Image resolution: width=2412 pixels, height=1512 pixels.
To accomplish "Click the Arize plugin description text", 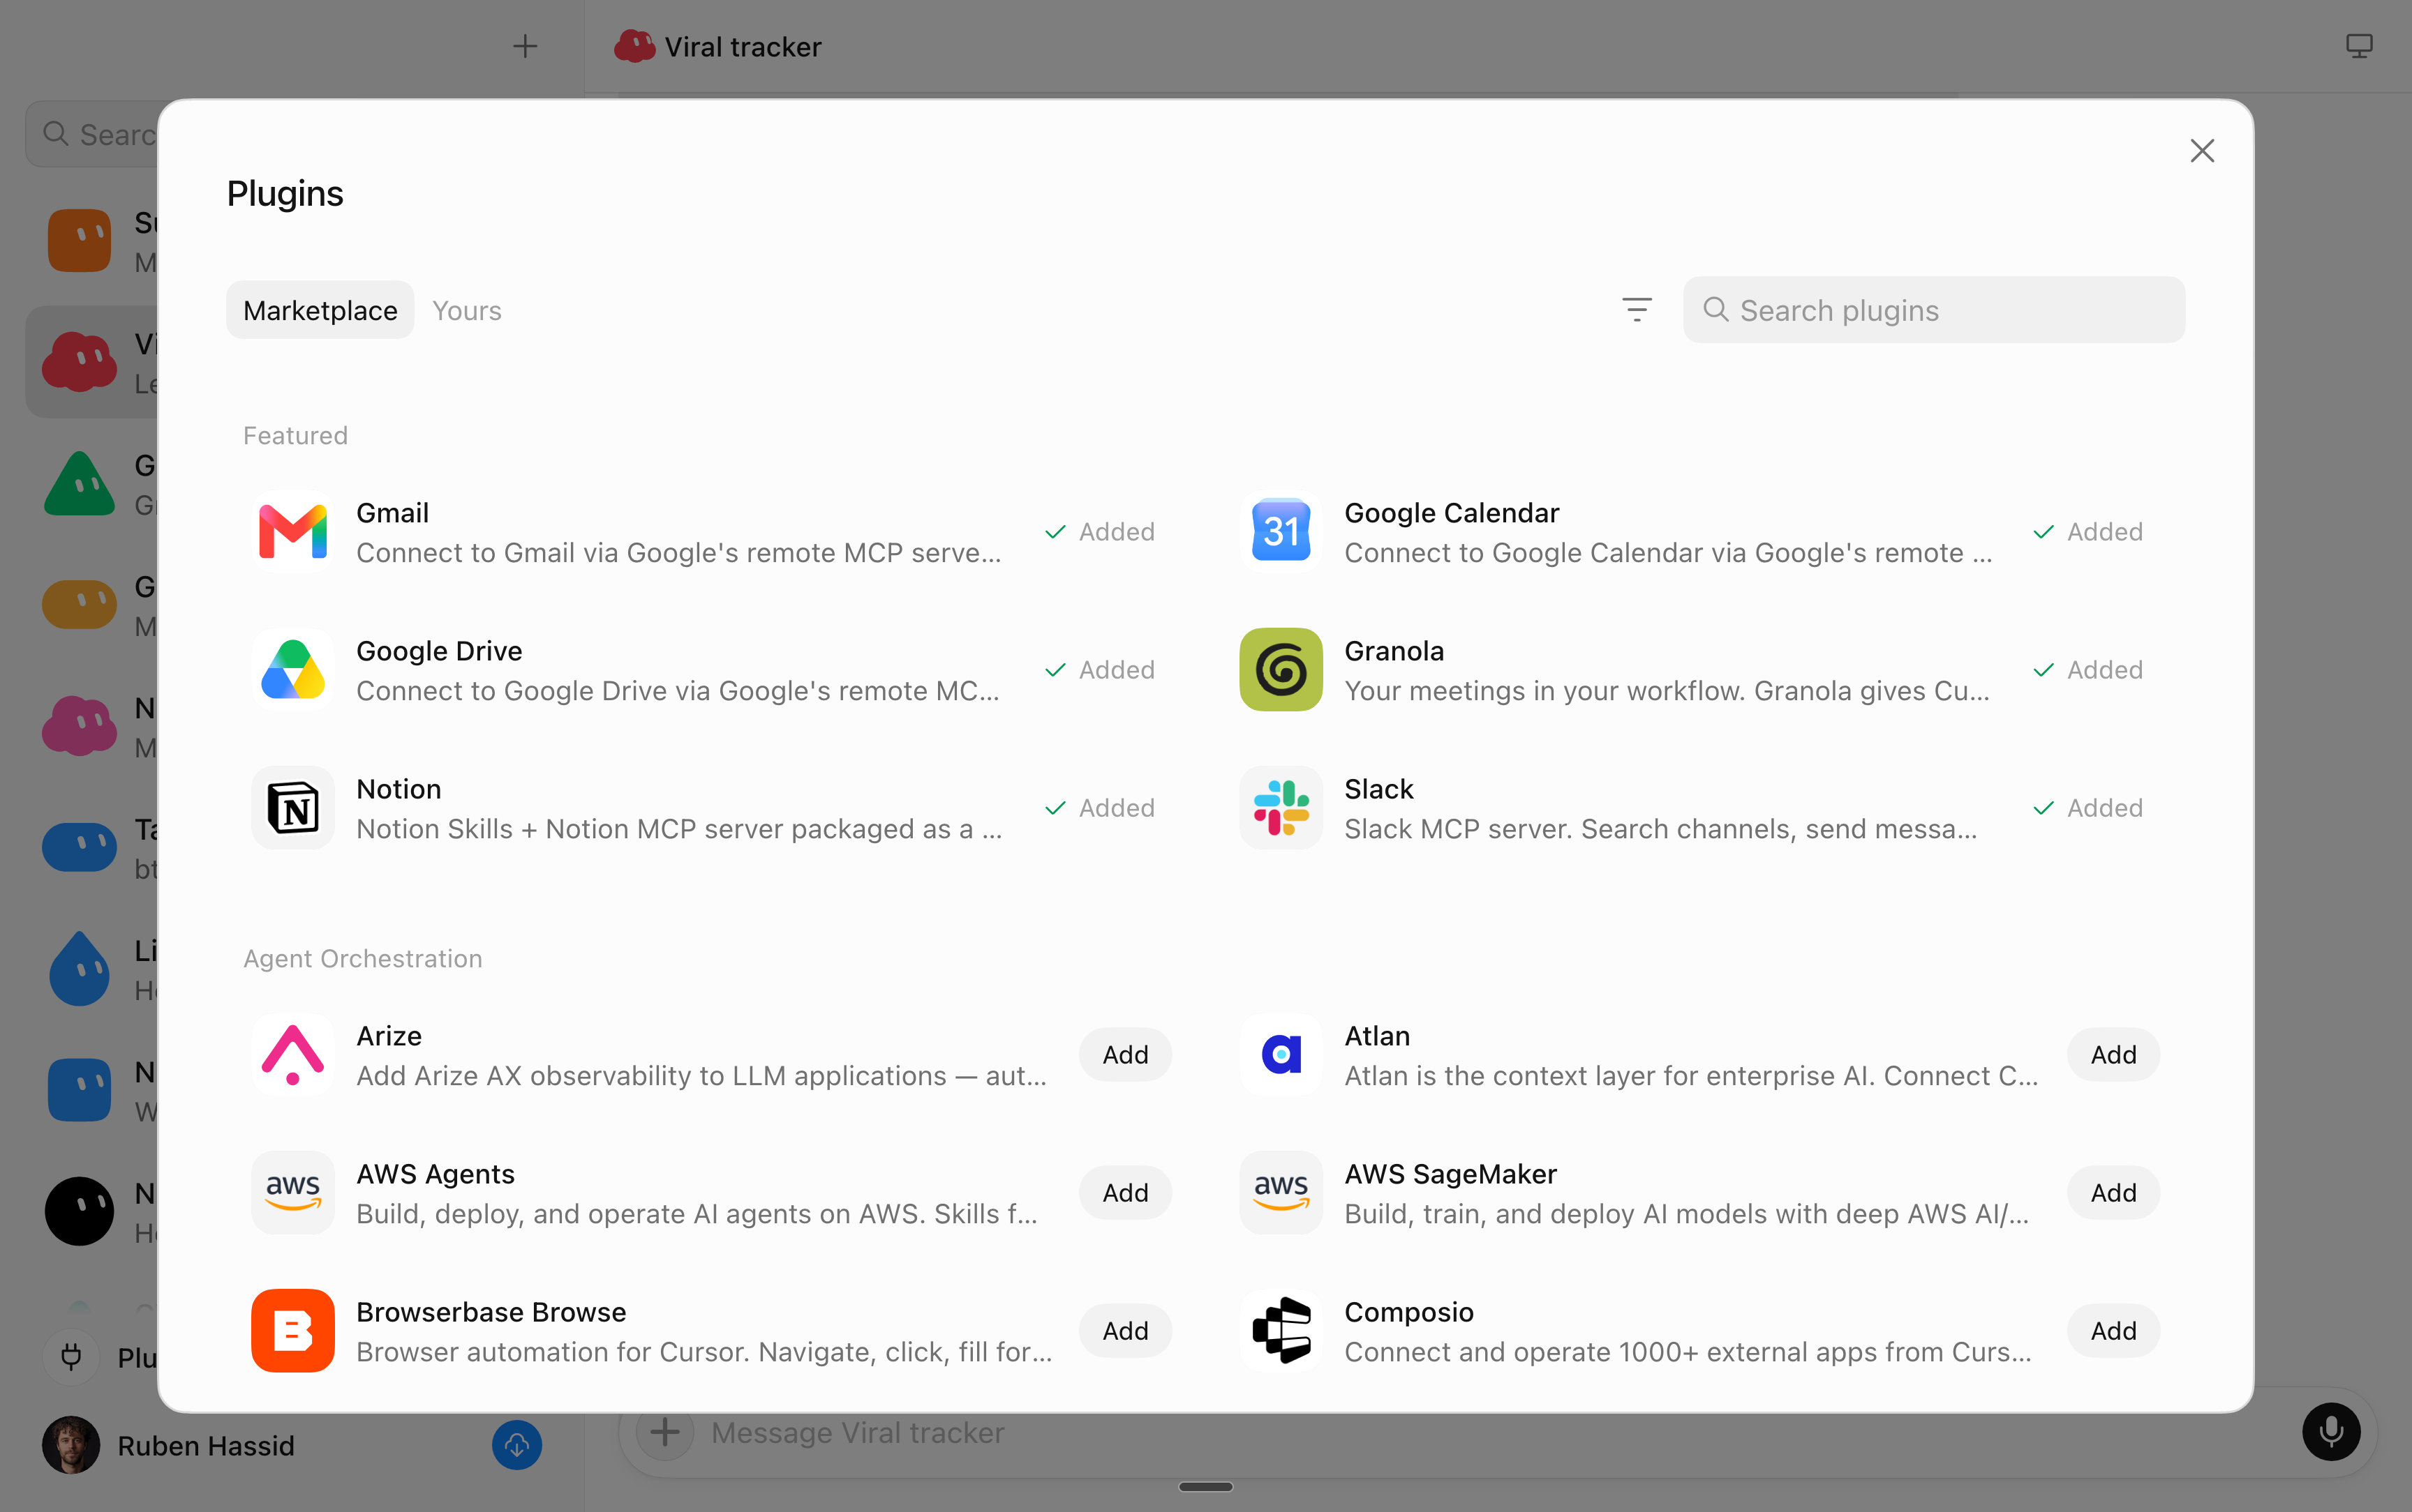I will 701,1076.
